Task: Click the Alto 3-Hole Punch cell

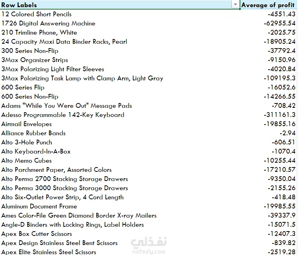Action: [x=27, y=142]
